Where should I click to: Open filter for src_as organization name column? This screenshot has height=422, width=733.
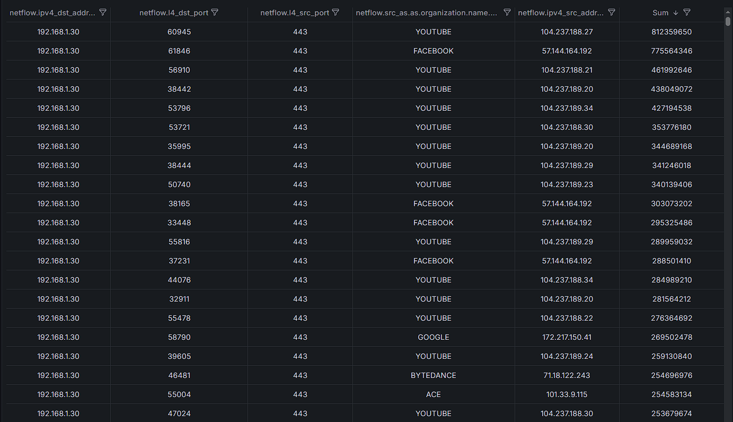pos(507,12)
